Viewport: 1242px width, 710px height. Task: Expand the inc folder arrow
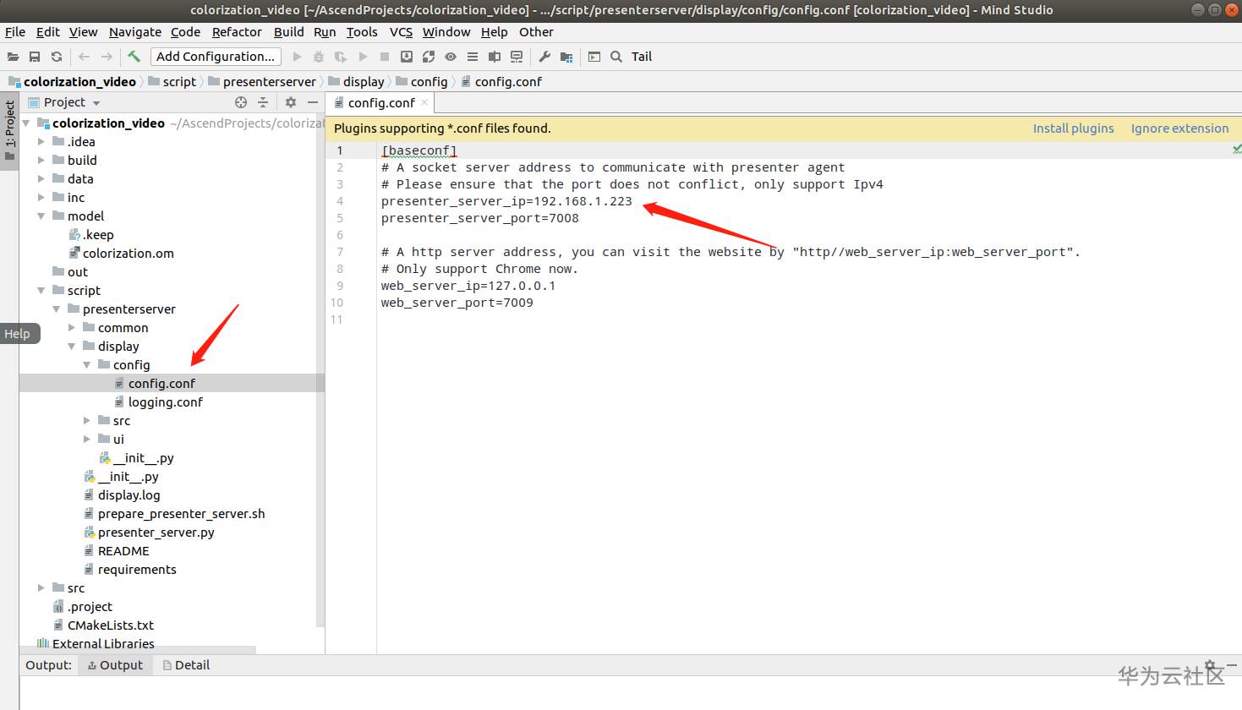click(x=41, y=198)
